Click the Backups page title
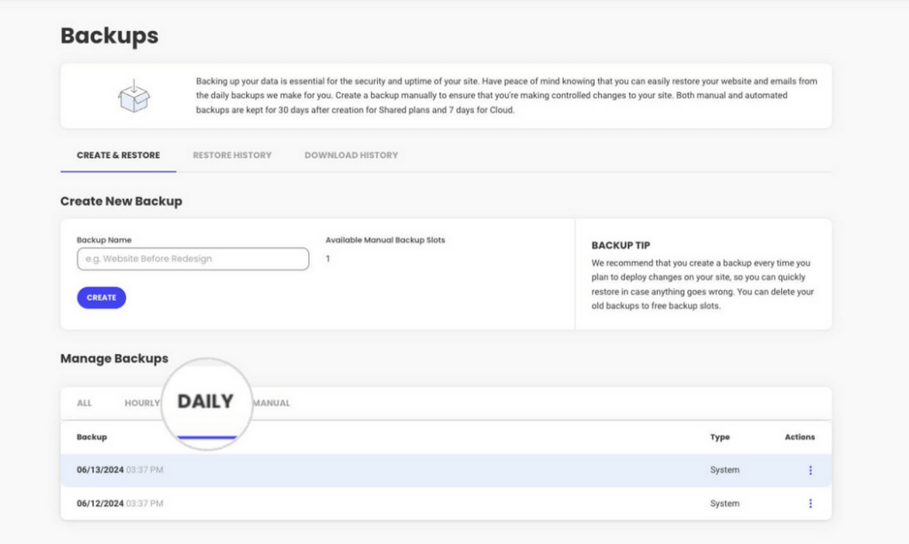The width and height of the screenshot is (909, 544). 109,35
